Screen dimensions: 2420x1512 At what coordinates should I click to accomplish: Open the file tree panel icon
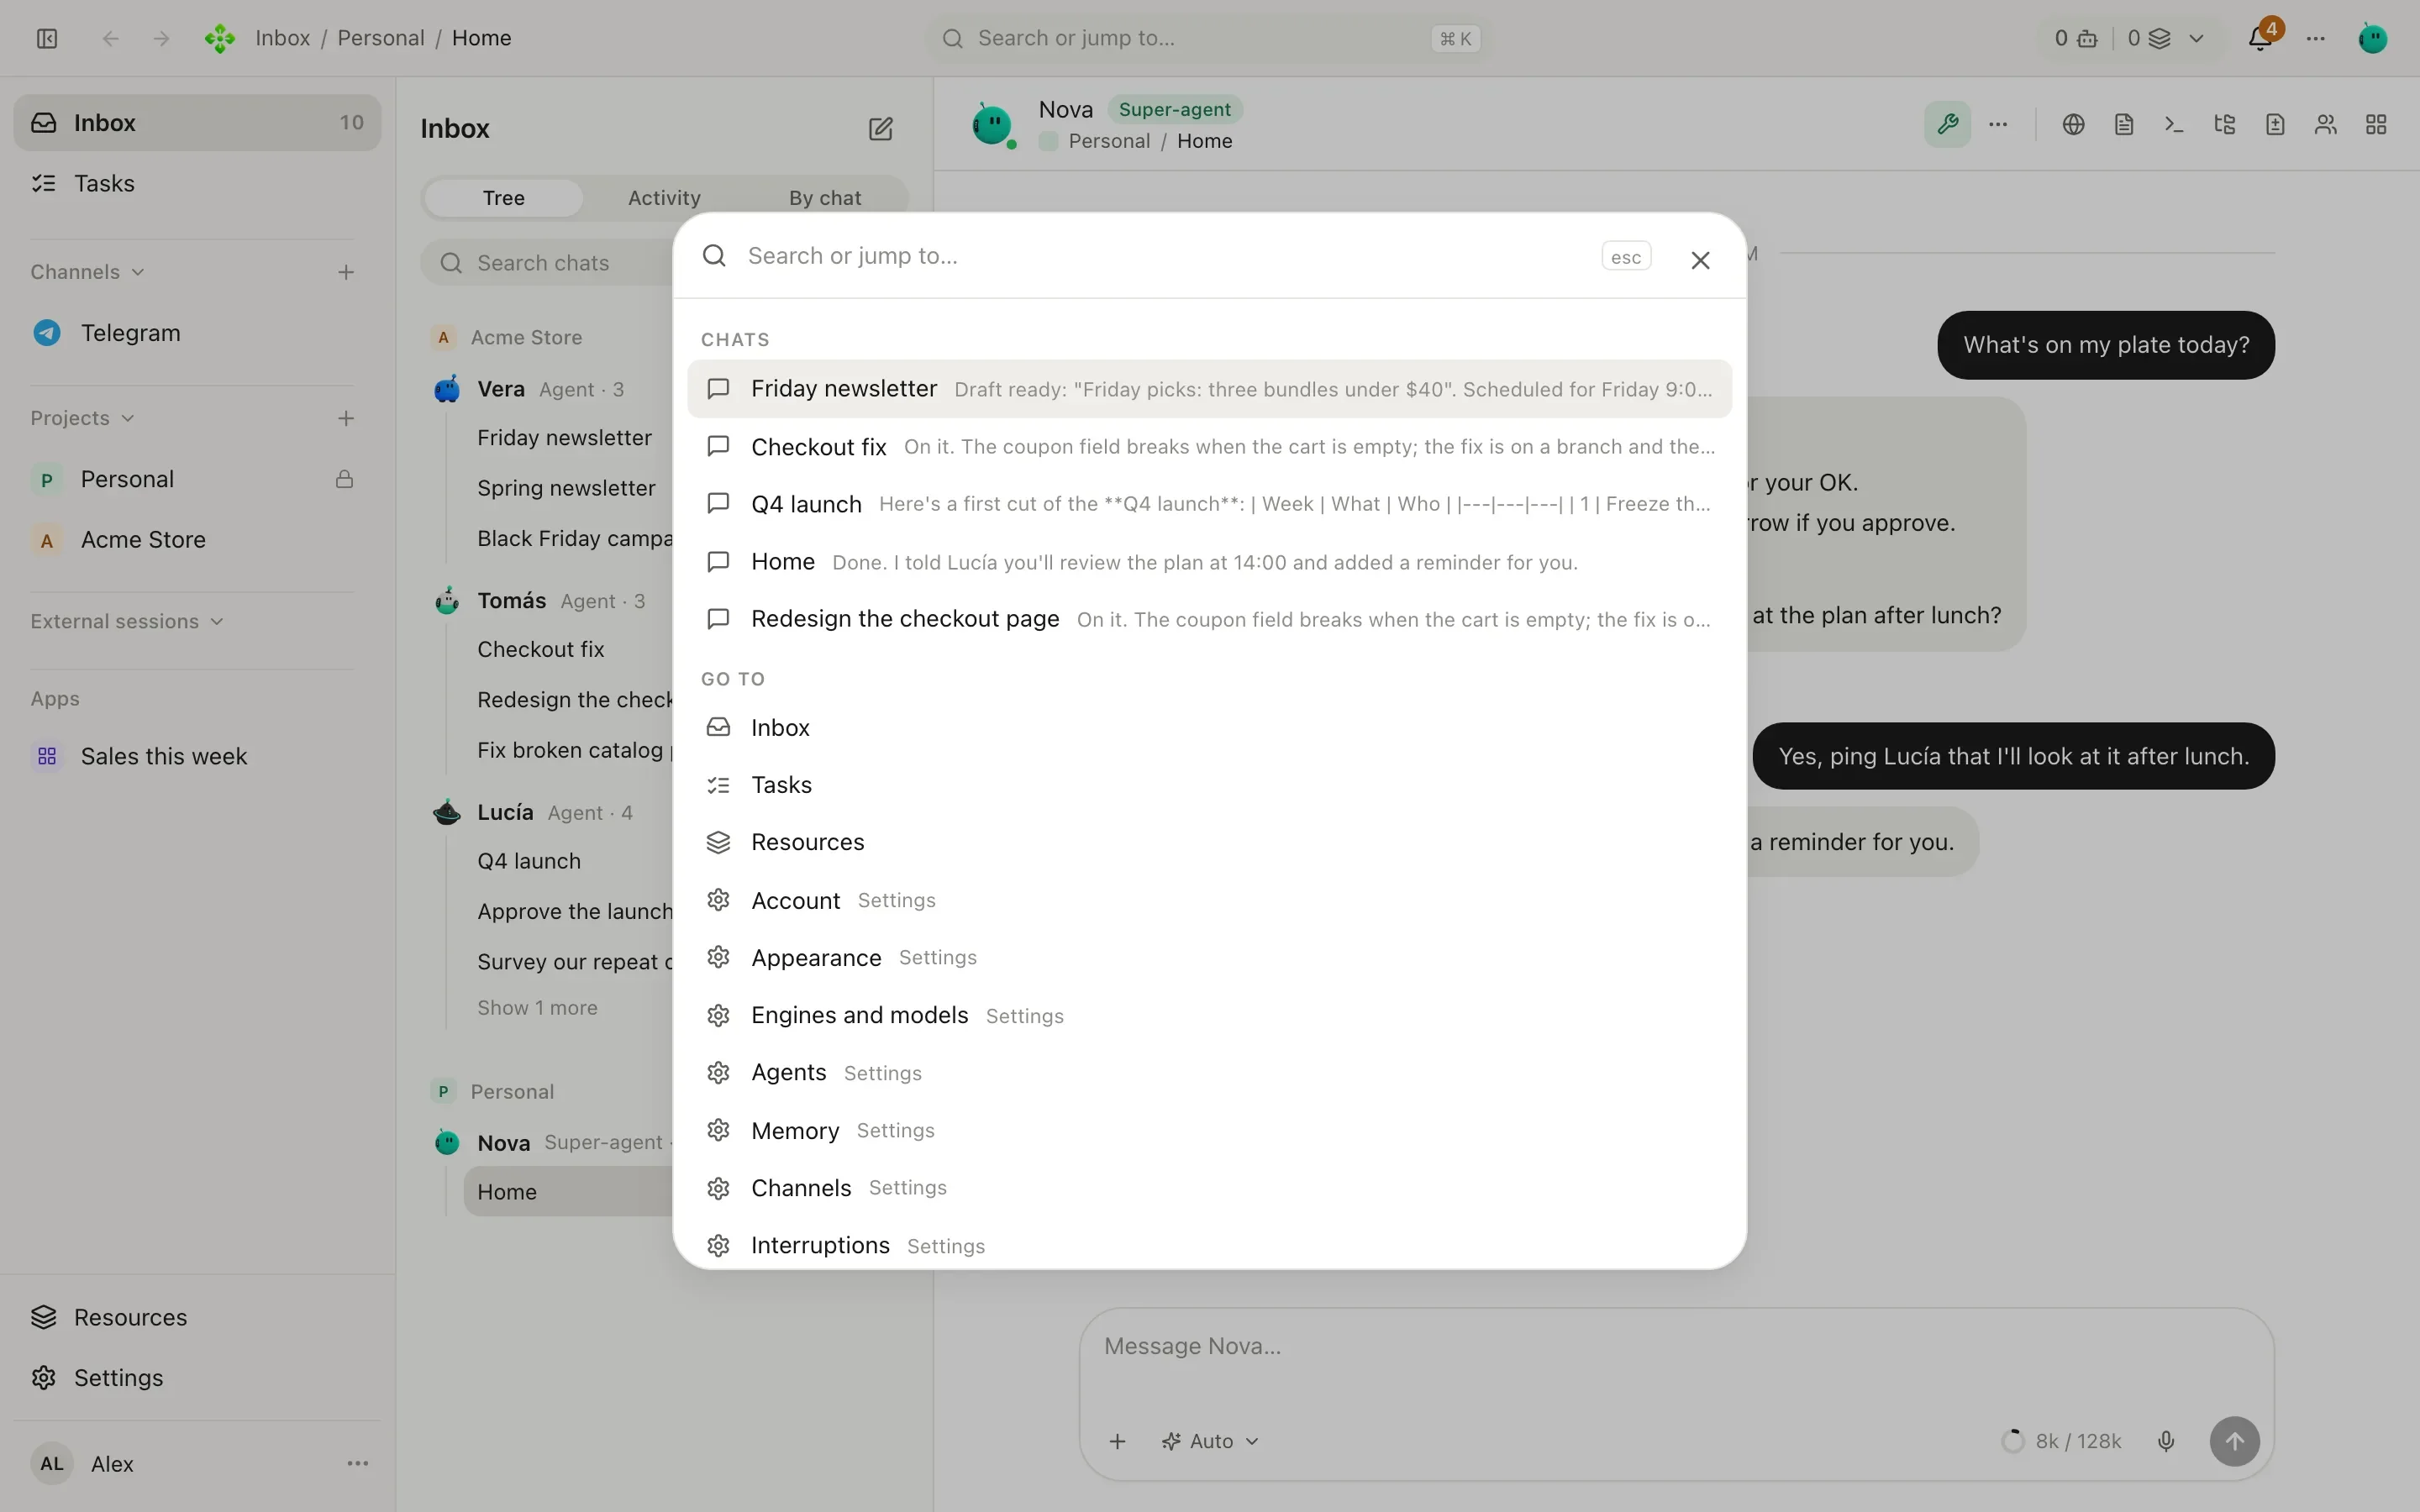(x=2225, y=124)
